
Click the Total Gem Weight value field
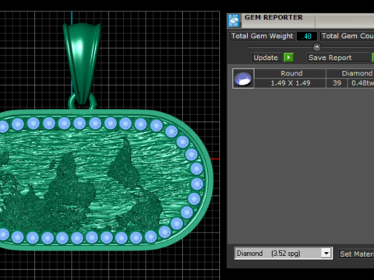[x=307, y=36]
